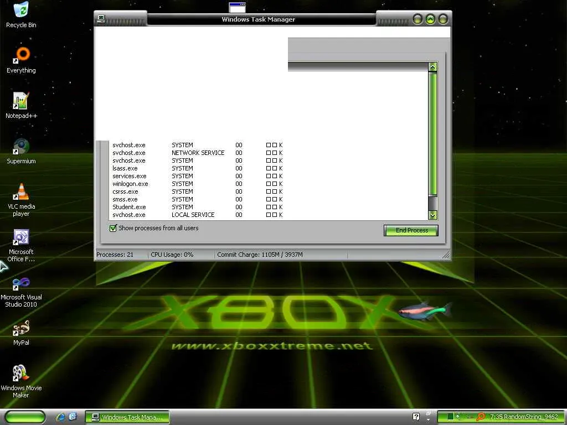
Task: Select the Notepad++ desktop shortcut
Action: [x=21, y=106]
